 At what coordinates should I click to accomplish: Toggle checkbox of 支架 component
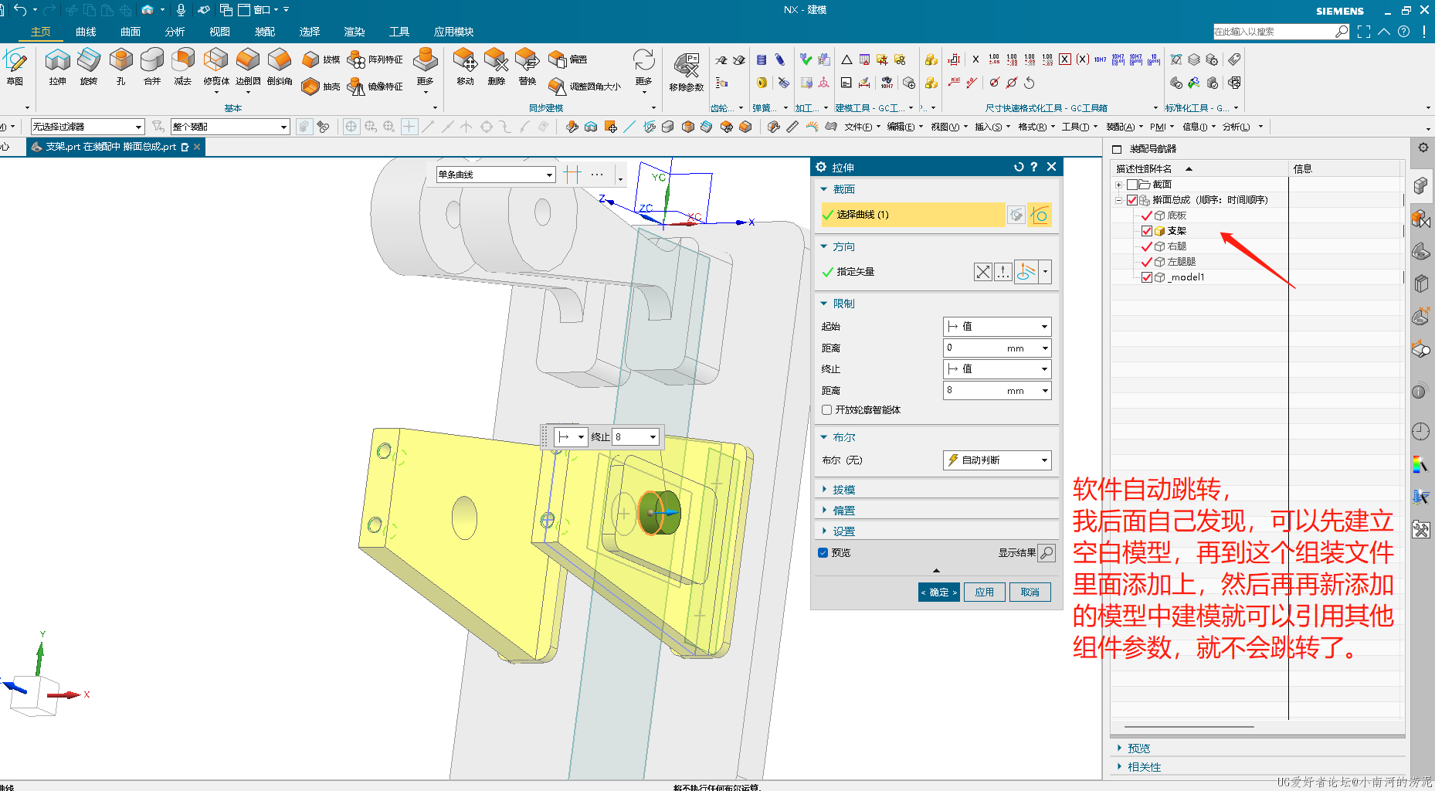pos(1147,231)
